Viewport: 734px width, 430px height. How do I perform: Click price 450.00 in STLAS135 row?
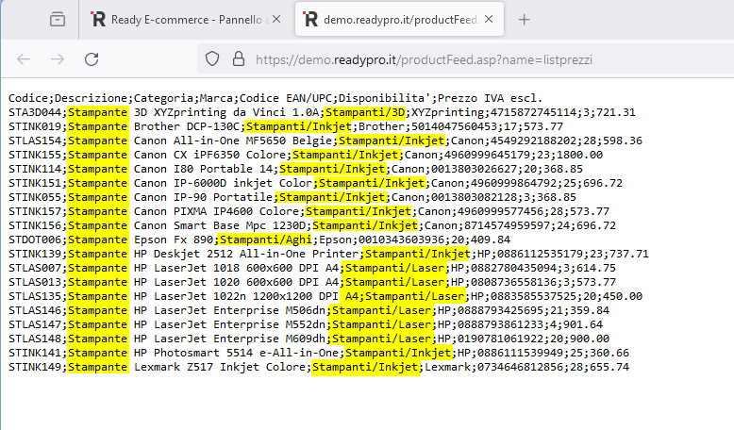623,296
